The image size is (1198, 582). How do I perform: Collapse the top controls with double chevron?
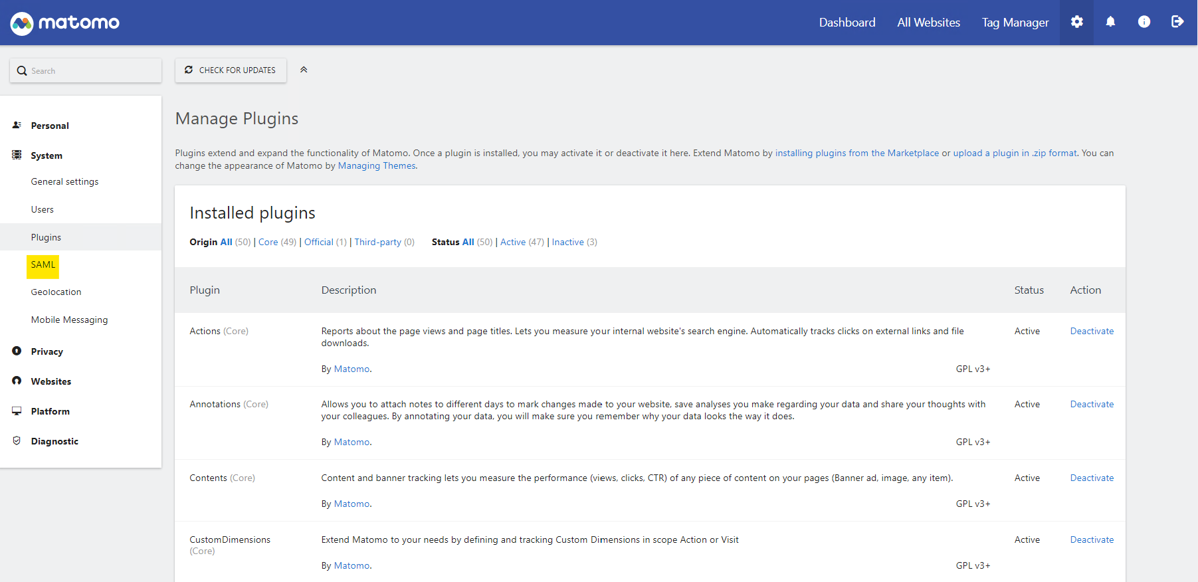tap(304, 70)
